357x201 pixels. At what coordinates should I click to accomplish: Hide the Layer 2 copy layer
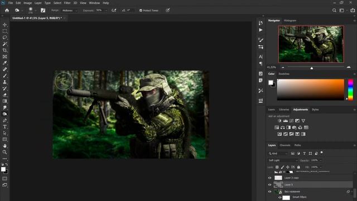pyautogui.click(x=270, y=178)
